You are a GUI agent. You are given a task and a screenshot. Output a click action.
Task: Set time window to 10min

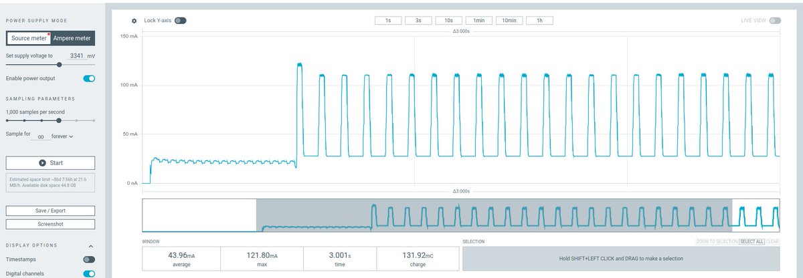(x=509, y=21)
